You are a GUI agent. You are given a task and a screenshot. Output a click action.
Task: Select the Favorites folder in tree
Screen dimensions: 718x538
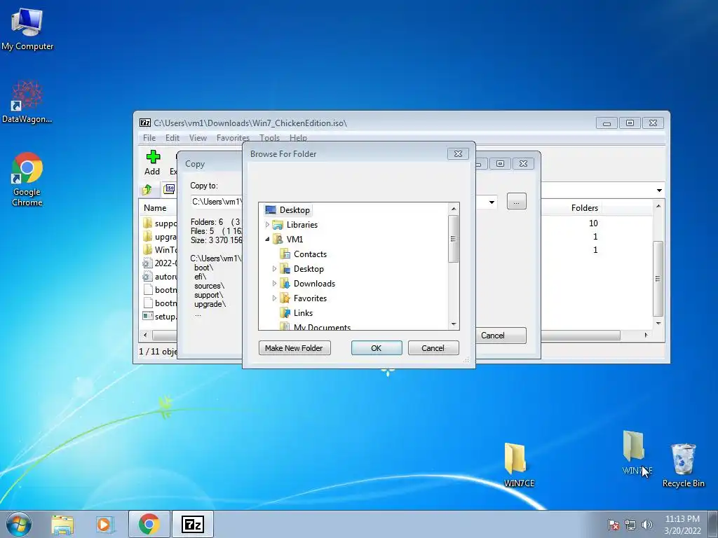point(303,298)
